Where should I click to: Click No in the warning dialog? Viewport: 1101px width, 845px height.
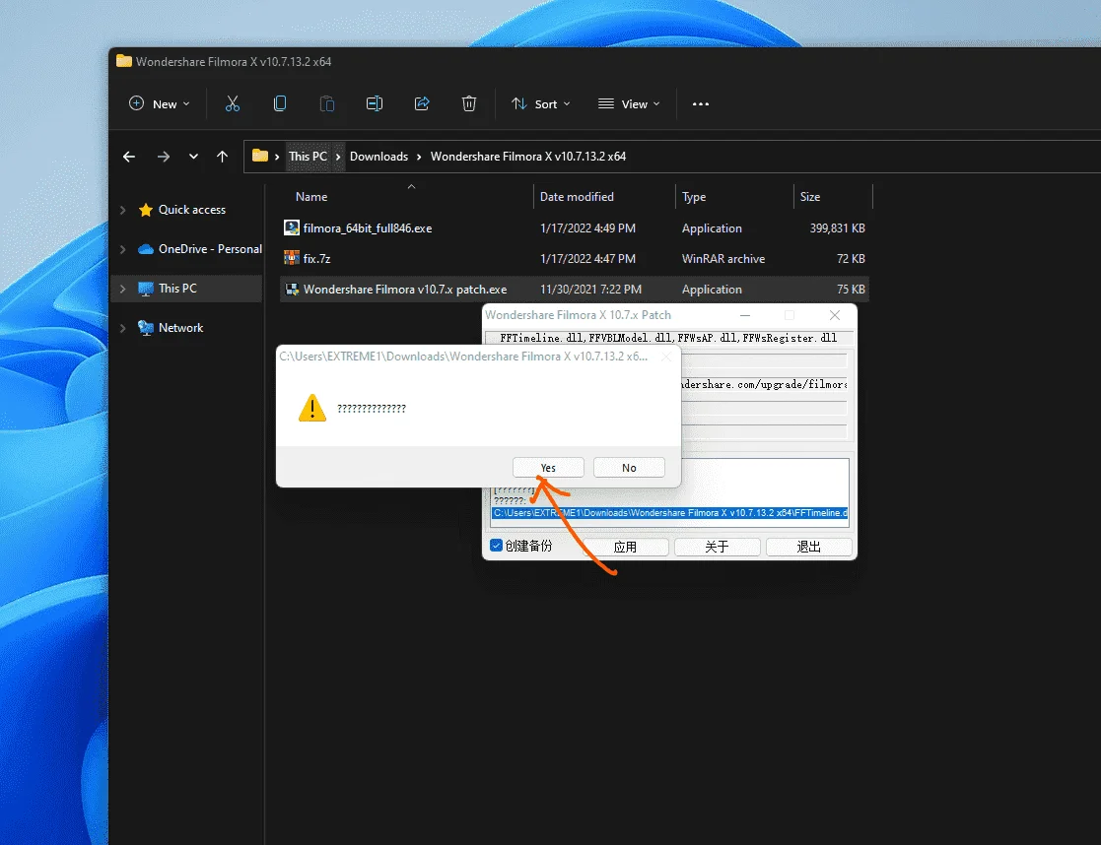click(629, 468)
